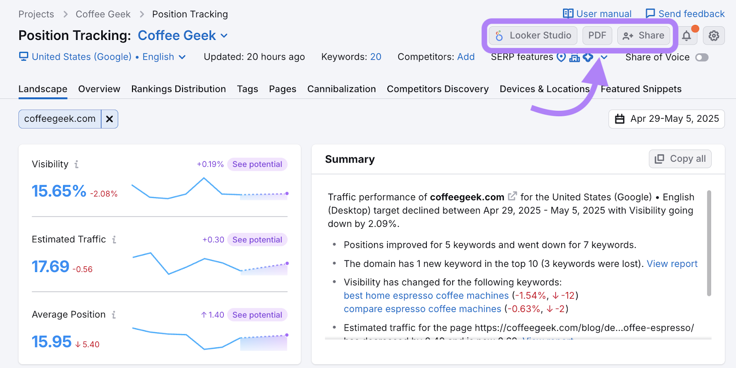Viewport: 736px width, 368px height.
Task: Open the Cannibalization tab
Action: (341, 89)
